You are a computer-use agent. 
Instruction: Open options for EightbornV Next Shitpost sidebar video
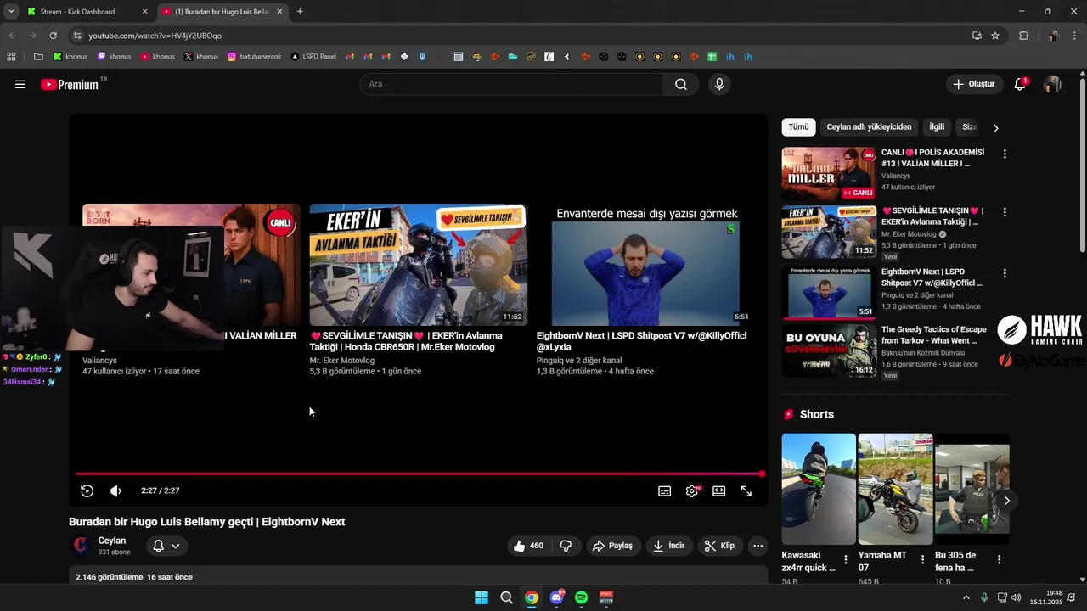coord(1005,273)
